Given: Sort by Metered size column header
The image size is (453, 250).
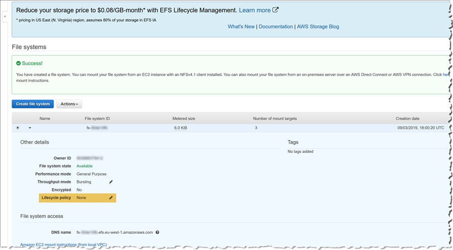Looking at the screenshot, I should 184,118.
